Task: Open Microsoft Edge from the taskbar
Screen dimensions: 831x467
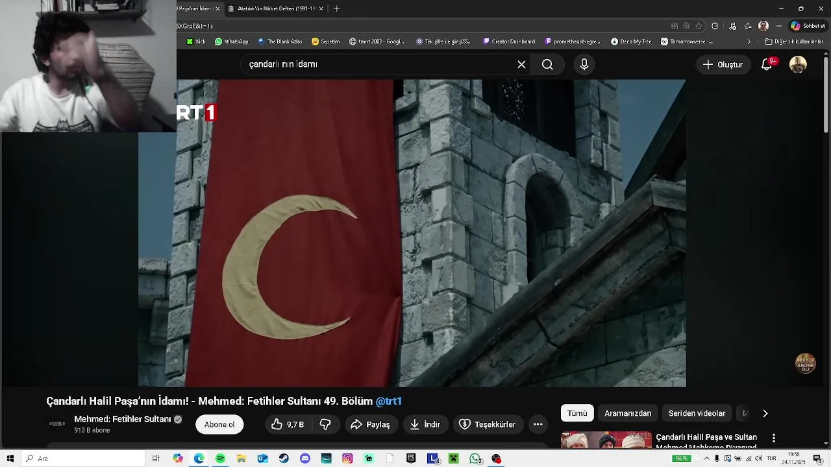Action: point(199,459)
